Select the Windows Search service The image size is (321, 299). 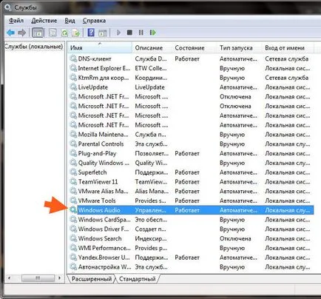(x=100, y=238)
